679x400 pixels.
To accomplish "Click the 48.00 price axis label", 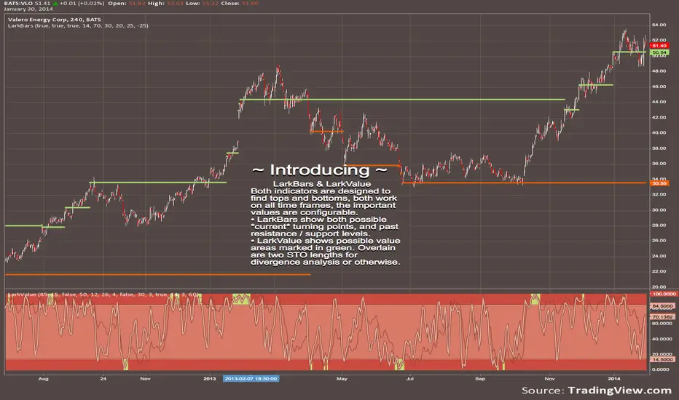I will 659,71.
